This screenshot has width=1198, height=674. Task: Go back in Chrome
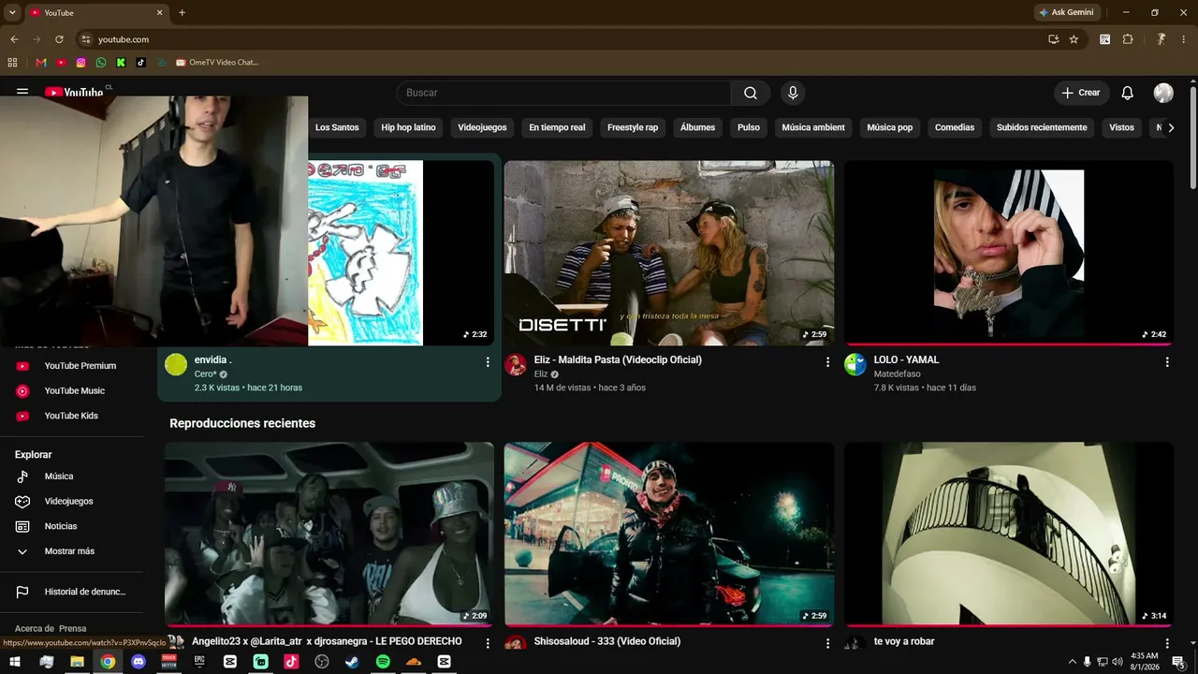[14, 39]
